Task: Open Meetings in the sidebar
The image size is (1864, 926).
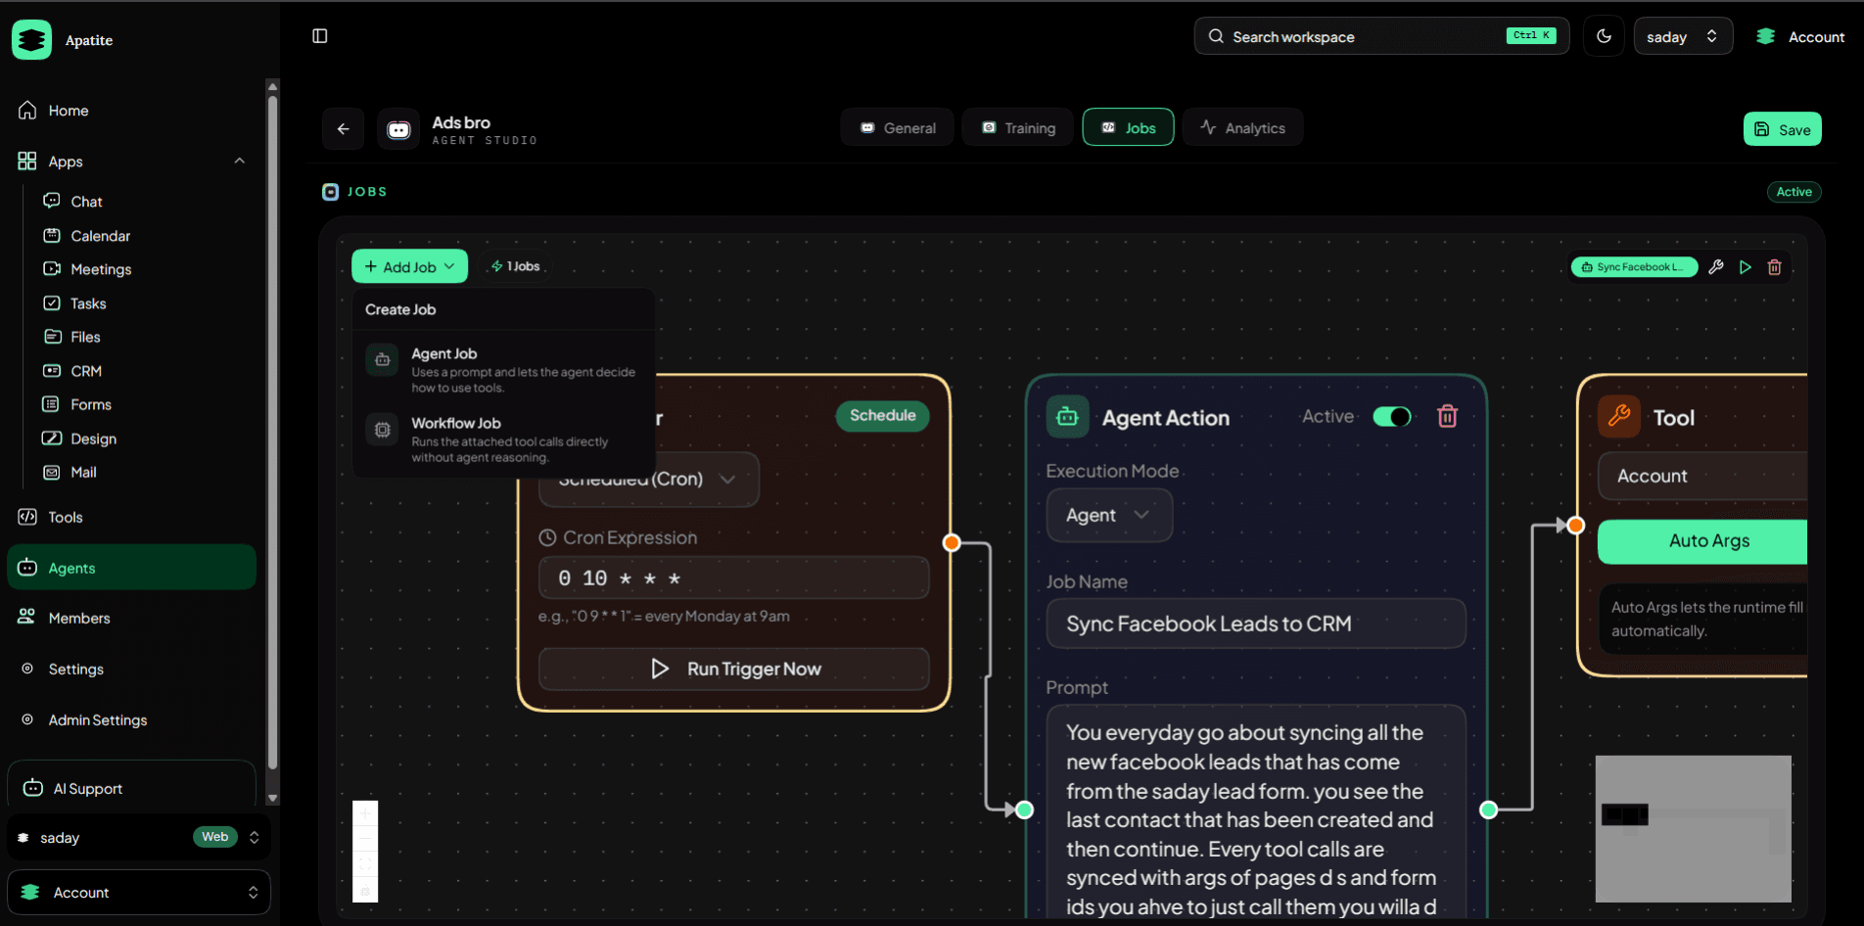Action: [x=101, y=269]
